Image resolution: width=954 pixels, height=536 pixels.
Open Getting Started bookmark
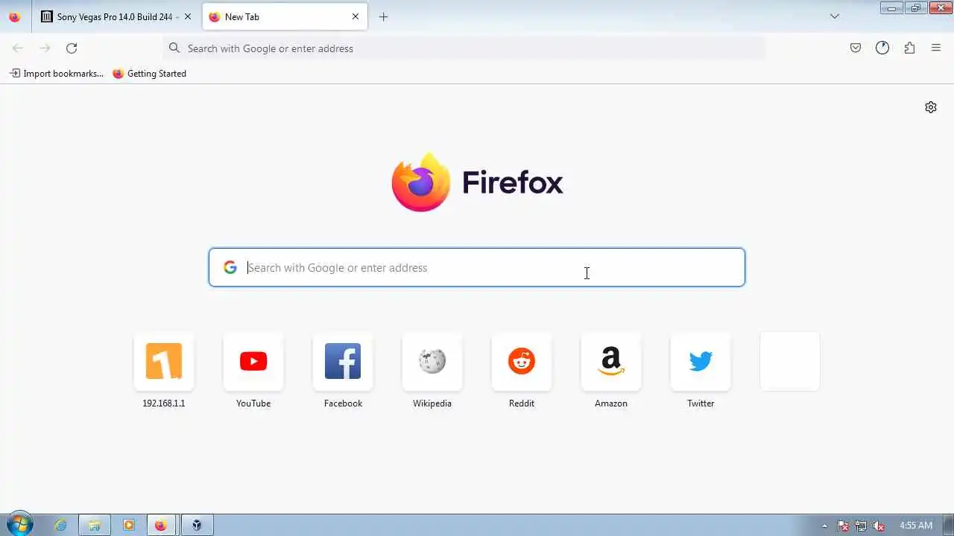click(149, 73)
